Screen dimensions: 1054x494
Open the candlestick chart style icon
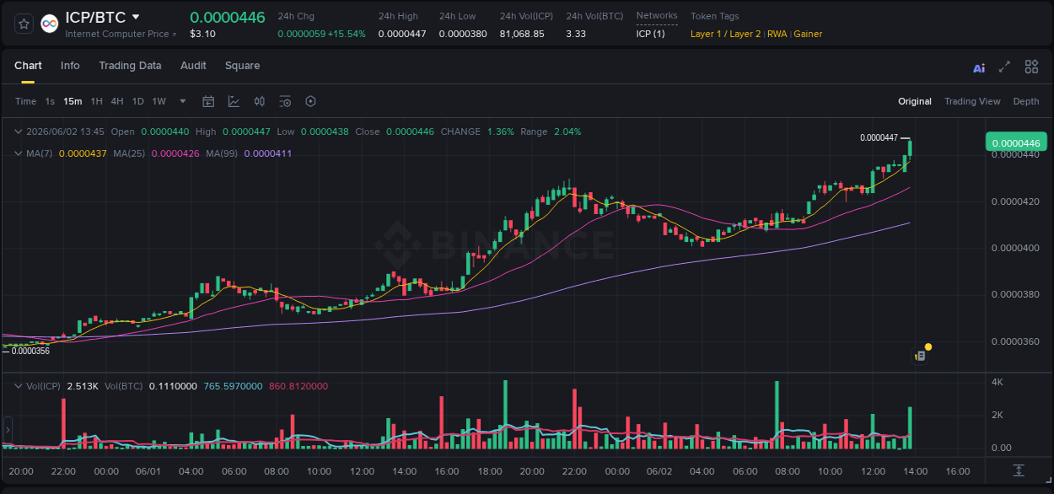pyautogui.click(x=260, y=101)
